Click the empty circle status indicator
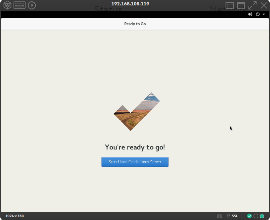Viewport: 270px width, 220px height. tap(256, 216)
